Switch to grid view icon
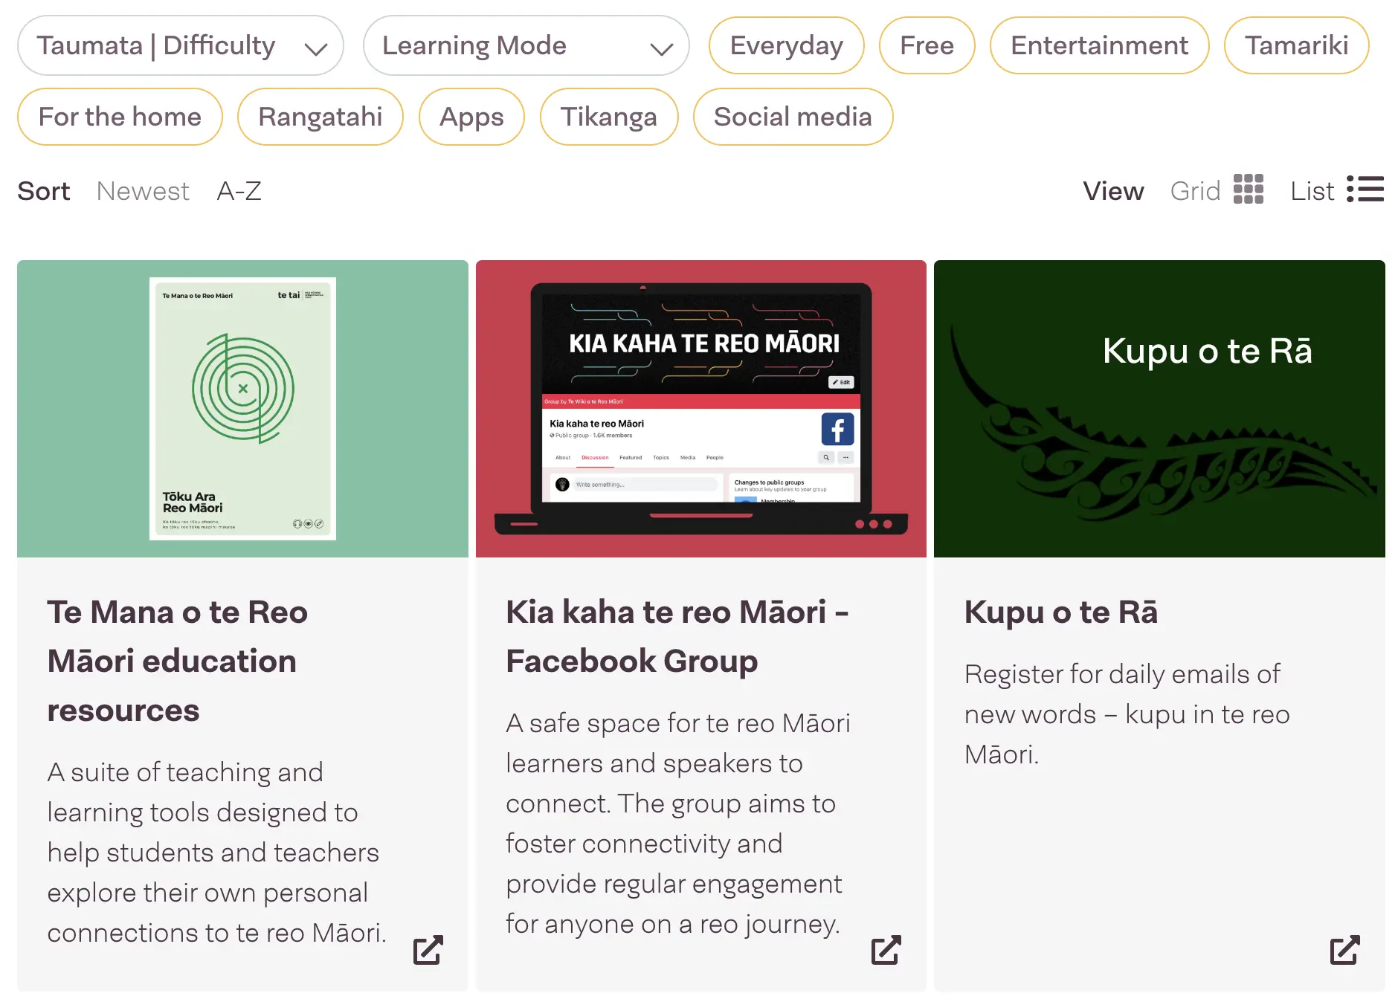This screenshot has height=996, width=1398. [1248, 190]
